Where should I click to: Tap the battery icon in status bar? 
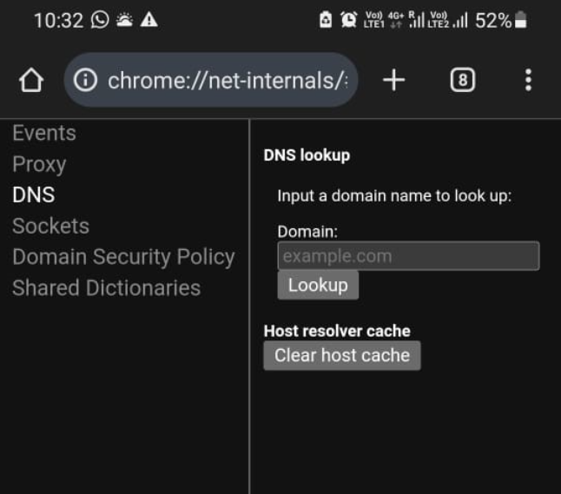(521, 21)
